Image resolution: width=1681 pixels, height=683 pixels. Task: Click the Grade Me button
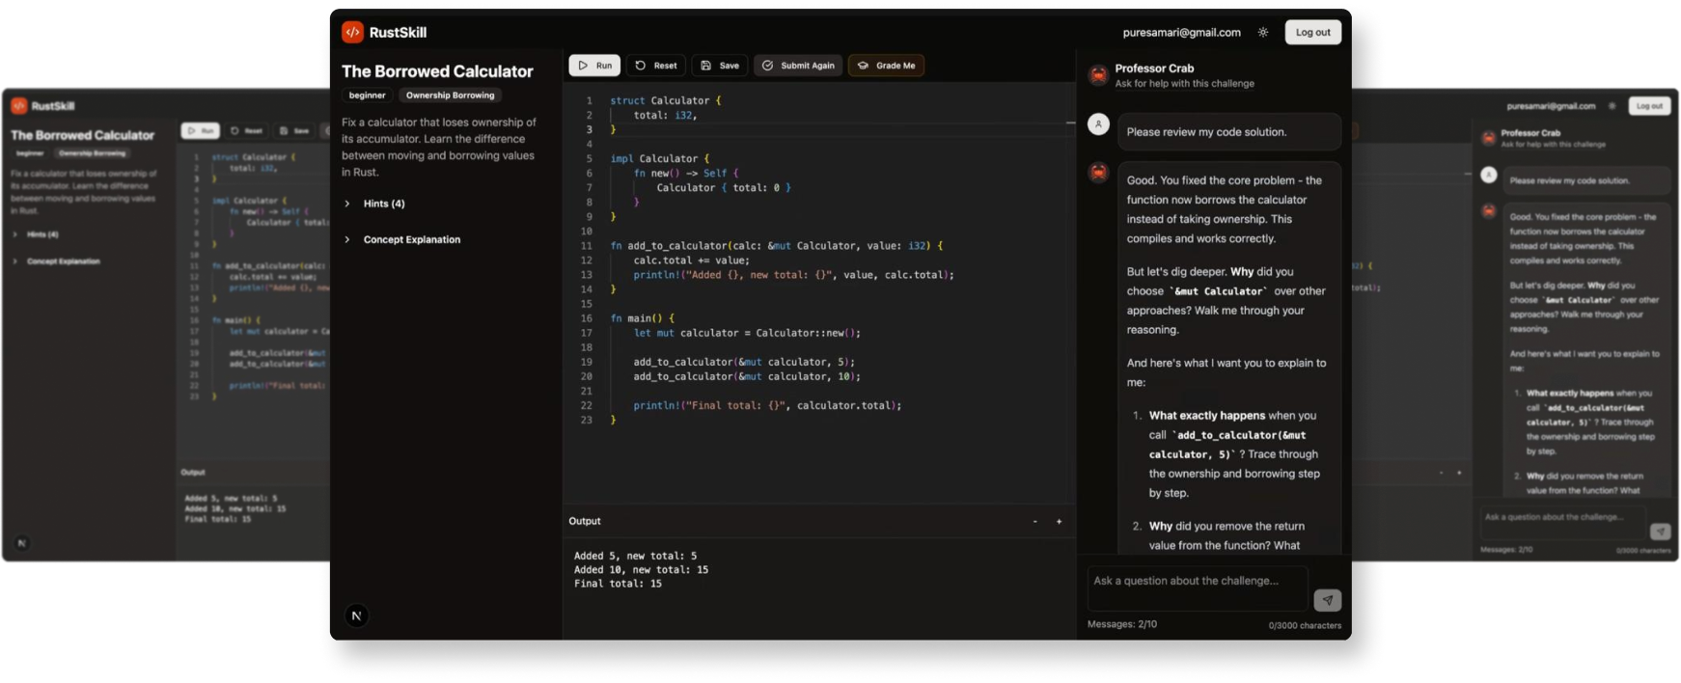[x=886, y=66]
